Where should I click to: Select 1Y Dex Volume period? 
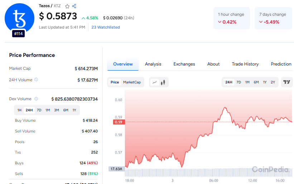74,110
